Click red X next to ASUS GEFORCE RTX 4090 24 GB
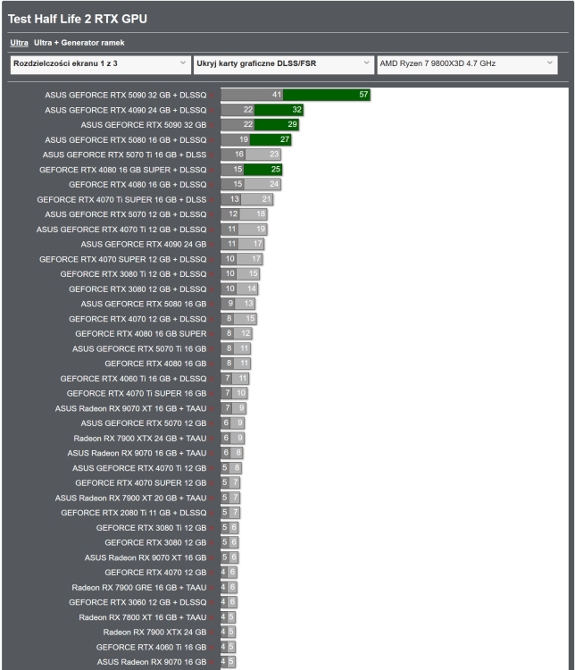 (212, 245)
